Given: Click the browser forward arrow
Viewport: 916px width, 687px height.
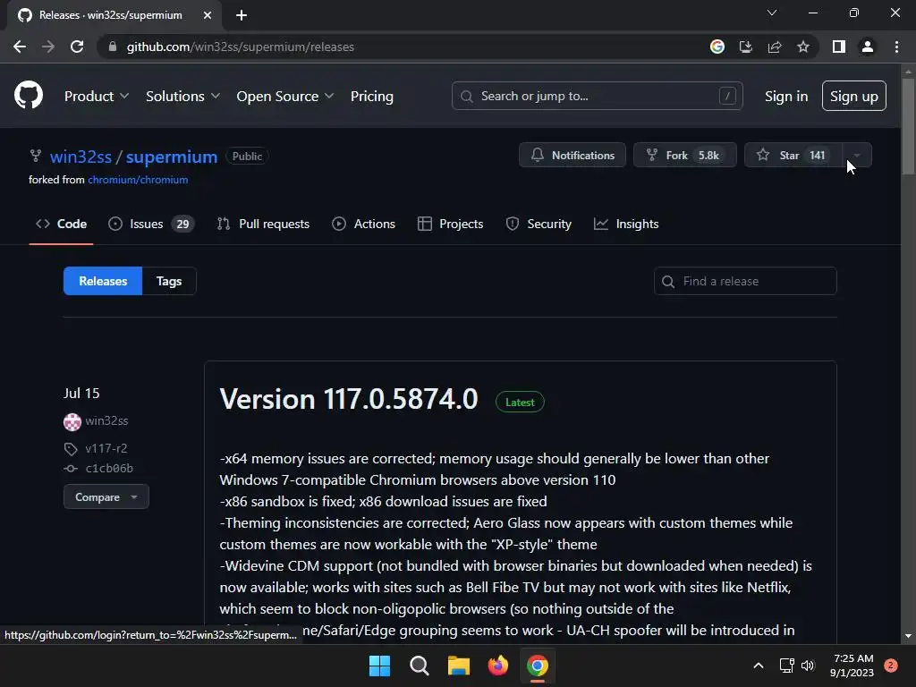Looking at the screenshot, I should [48, 47].
